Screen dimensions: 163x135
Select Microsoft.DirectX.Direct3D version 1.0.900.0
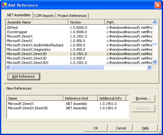click(x=79, y=58)
